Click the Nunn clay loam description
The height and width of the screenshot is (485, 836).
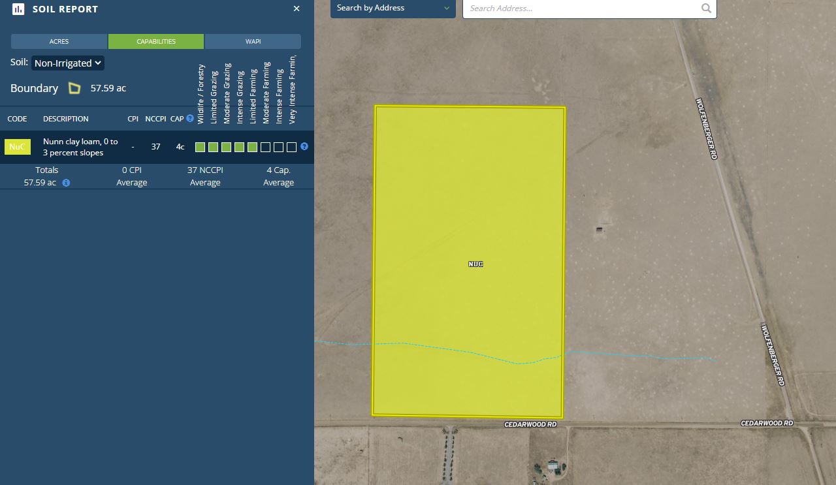click(x=80, y=147)
